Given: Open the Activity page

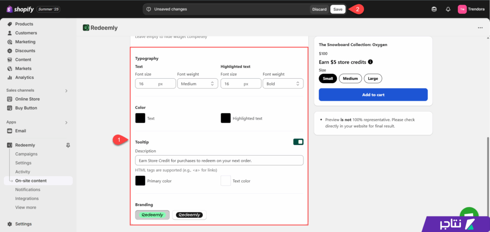Looking at the screenshot, I should 22,172.
